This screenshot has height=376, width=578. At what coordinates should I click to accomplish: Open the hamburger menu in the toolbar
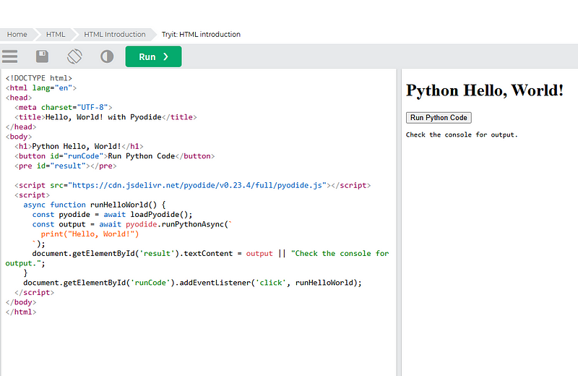click(10, 56)
